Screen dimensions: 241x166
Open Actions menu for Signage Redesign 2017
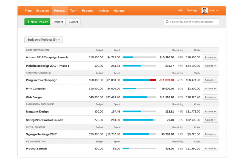tap(210, 134)
